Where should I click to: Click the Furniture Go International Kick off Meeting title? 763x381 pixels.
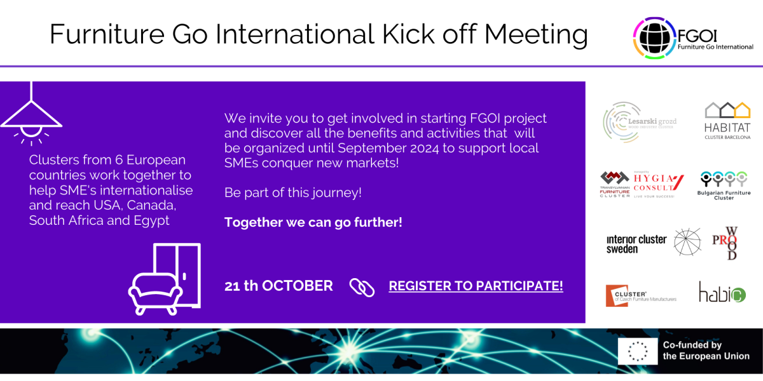click(x=319, y=34)
